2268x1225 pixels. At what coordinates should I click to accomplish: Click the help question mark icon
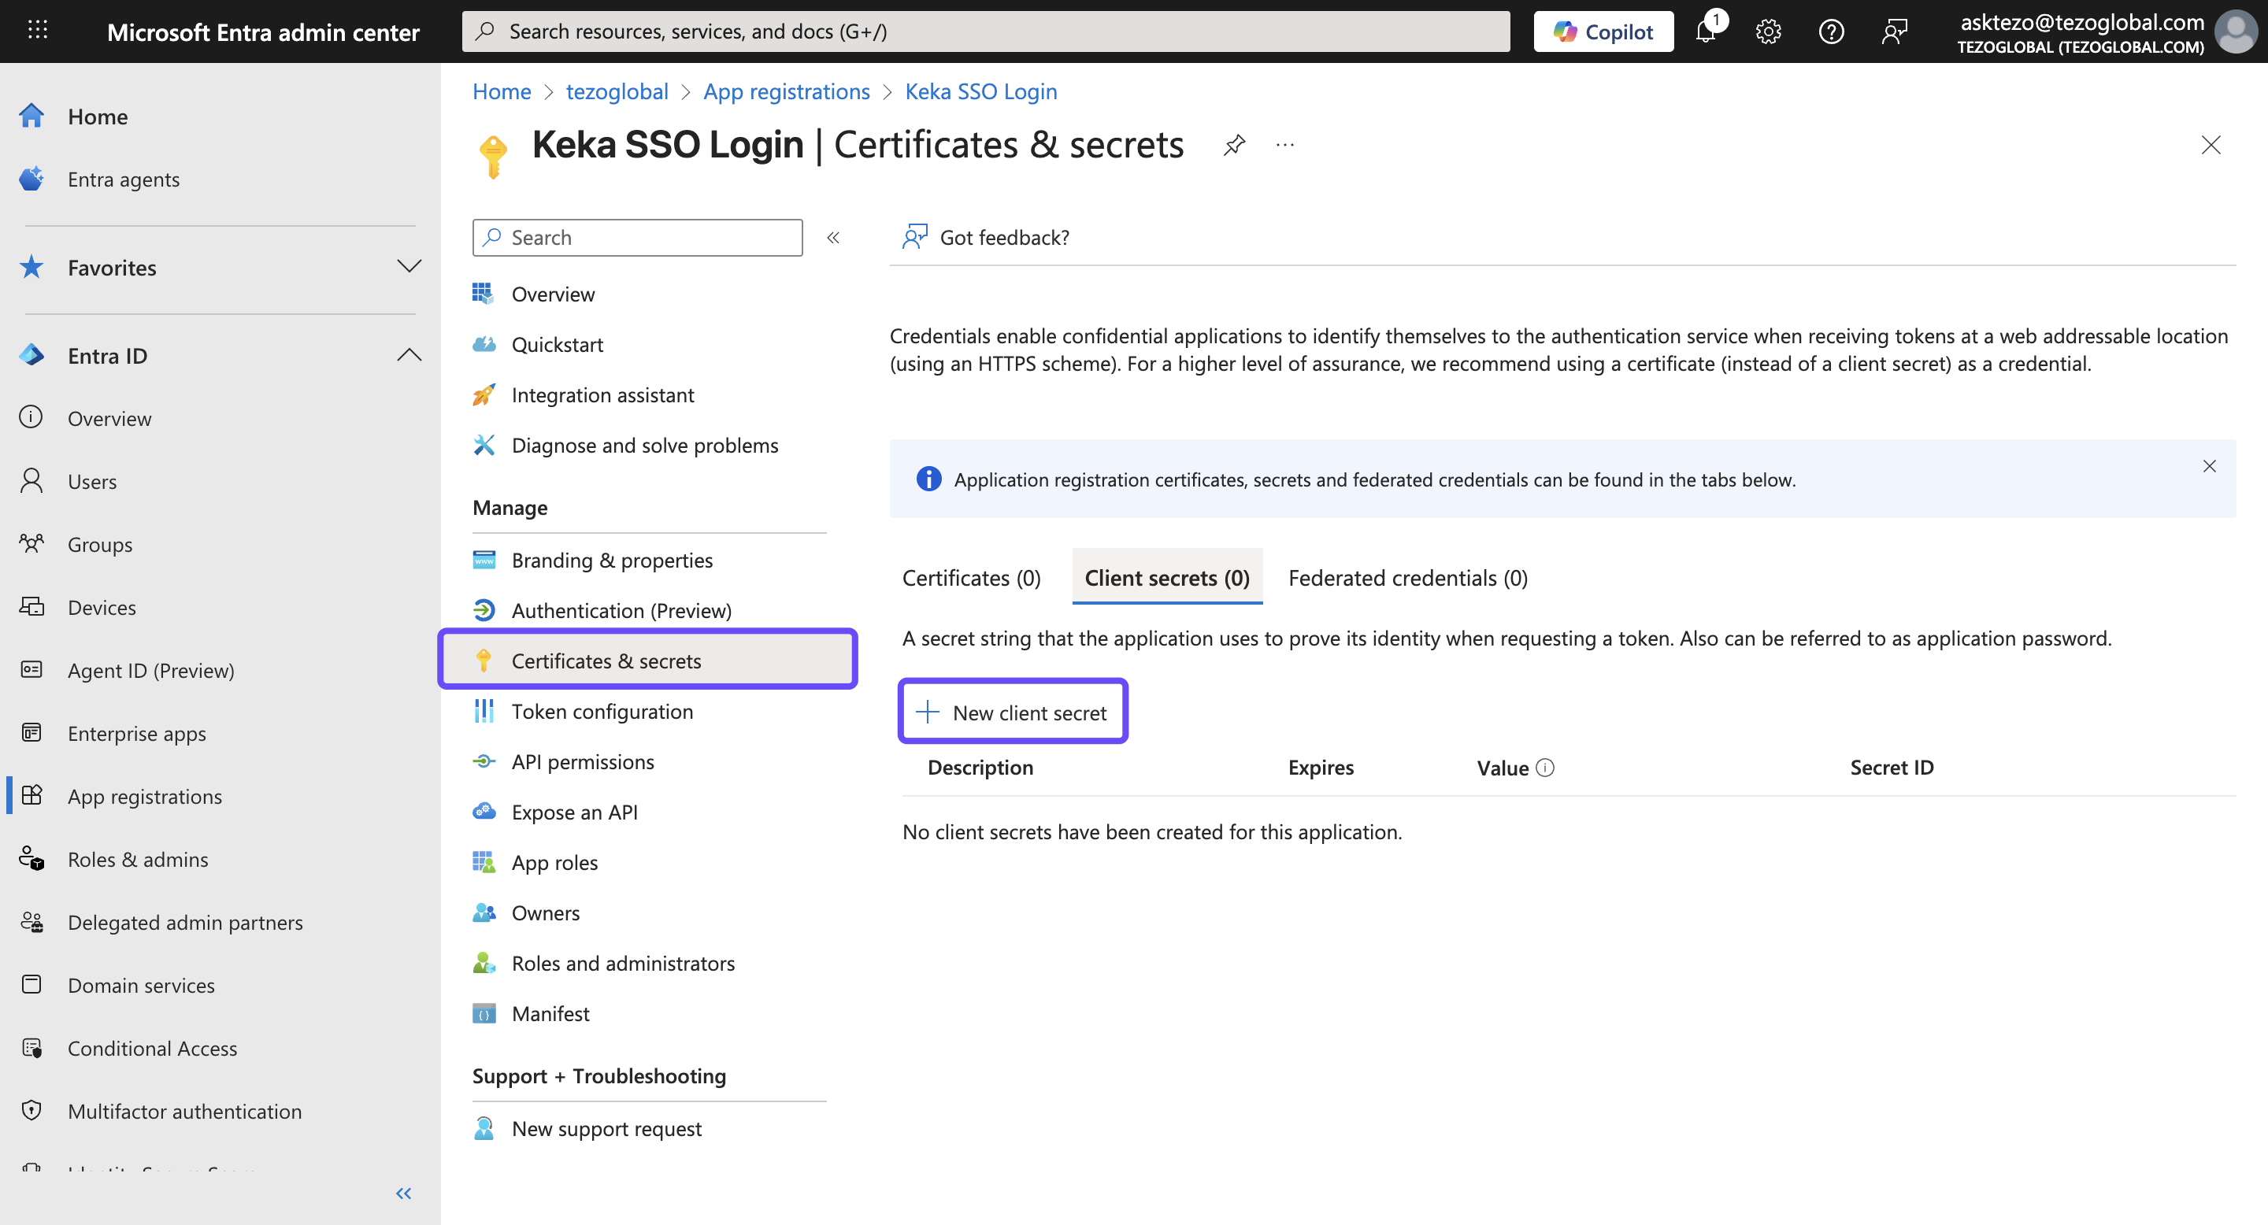click(1831, 31)
